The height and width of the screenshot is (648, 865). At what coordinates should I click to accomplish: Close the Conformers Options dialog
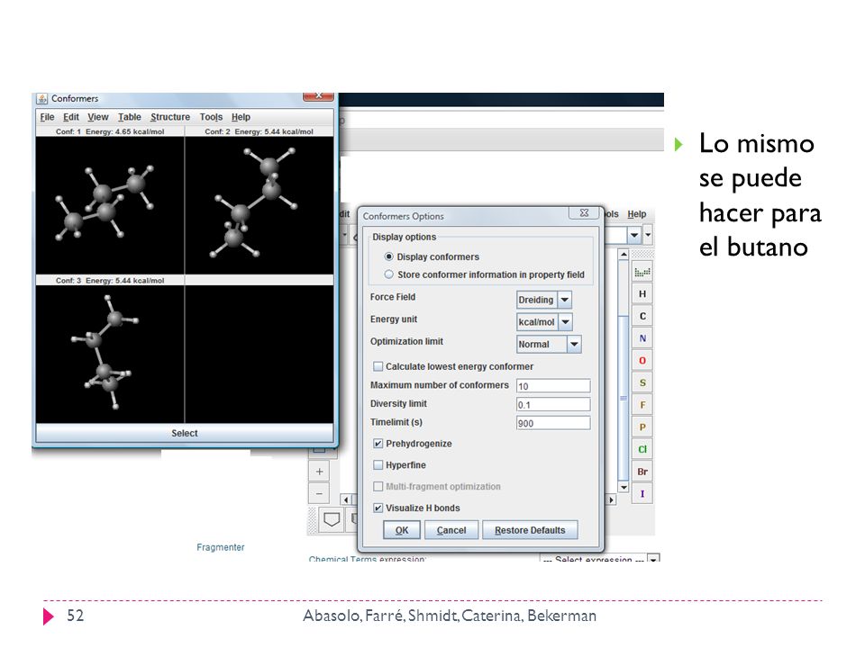tap(584, 212)
